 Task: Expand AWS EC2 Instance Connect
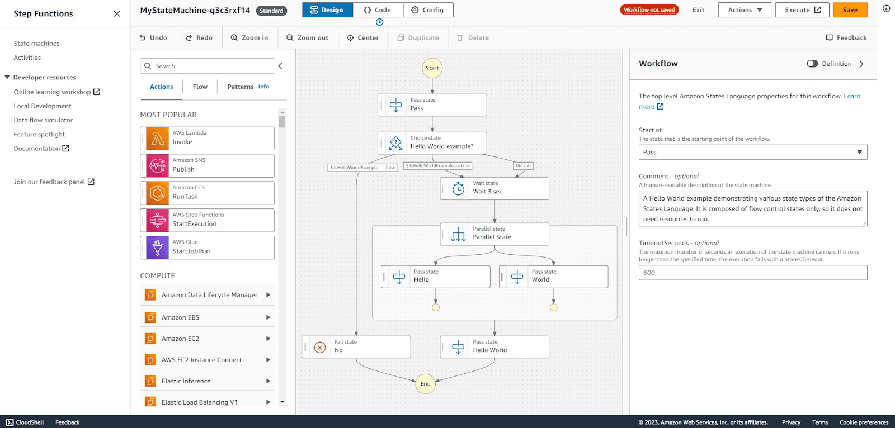(268, 360)
